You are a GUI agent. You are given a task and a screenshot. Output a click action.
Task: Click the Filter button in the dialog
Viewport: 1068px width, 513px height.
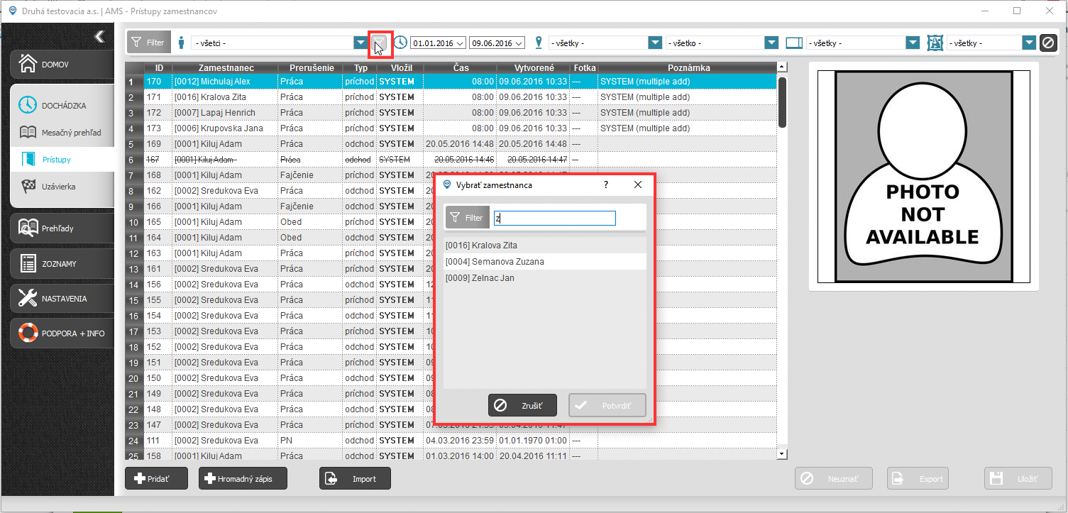(467, 218)
